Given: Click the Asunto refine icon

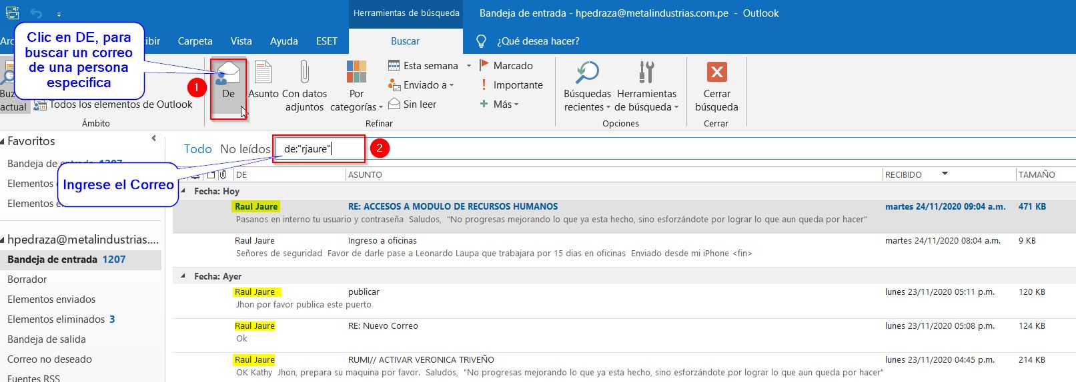Looking at the screenshot, I should click(x=263, y=72).
